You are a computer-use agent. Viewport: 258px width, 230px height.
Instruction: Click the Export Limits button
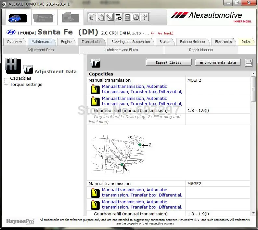[x=169, y=62]
